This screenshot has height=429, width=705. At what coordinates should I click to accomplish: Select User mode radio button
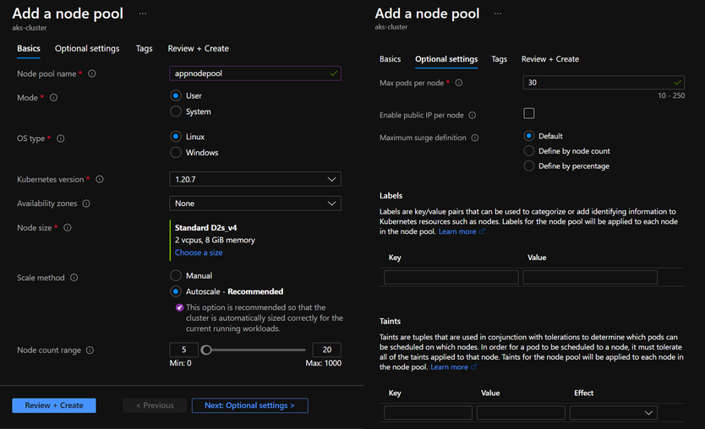click(x=176, y=95)
